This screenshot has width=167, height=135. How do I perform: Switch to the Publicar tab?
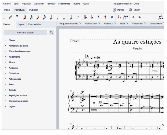pos(34,10)
